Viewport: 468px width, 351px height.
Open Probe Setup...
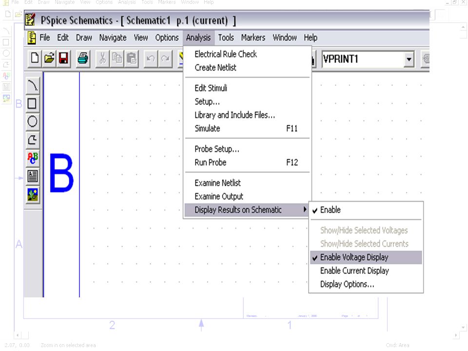[x=248, y=149]
